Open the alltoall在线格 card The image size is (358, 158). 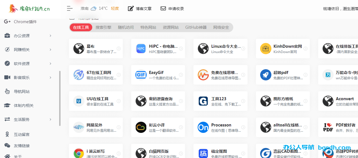(283, 127)
